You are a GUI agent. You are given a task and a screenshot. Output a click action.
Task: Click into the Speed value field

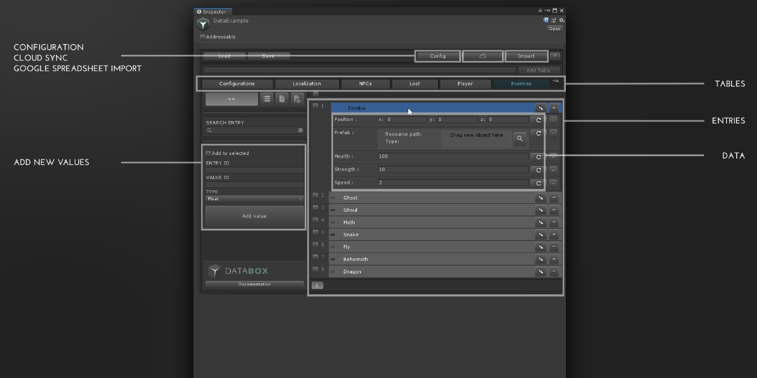[x=452, y=183]
